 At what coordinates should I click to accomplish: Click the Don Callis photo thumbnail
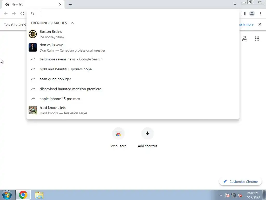tap(33, 47)
